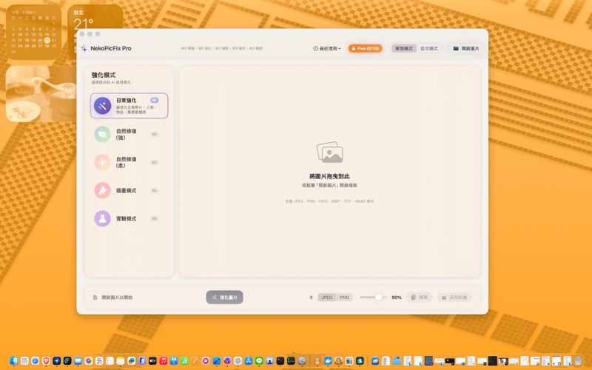Open the Brave browser in the Dock
This screenshot has width=592, height=370.
point(46,360)
